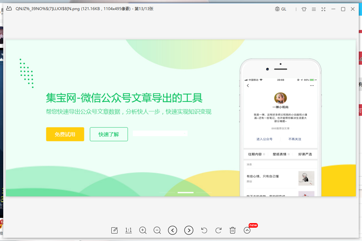Minimize the image viewer window
This screenshot has height=241, width=362.
coord(333,9)
